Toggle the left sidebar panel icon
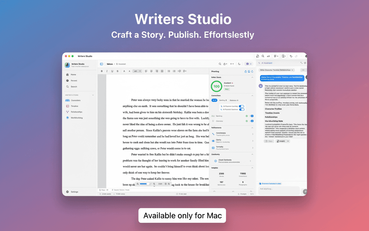Screen dimensions: 369x231 (x=101, y=64)
